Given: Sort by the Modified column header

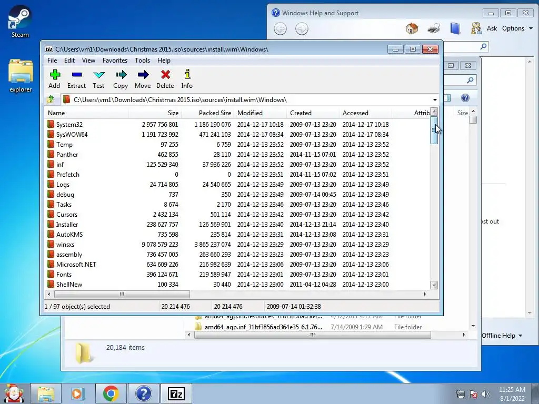Looking at the screenshot, I should [260, 113].
